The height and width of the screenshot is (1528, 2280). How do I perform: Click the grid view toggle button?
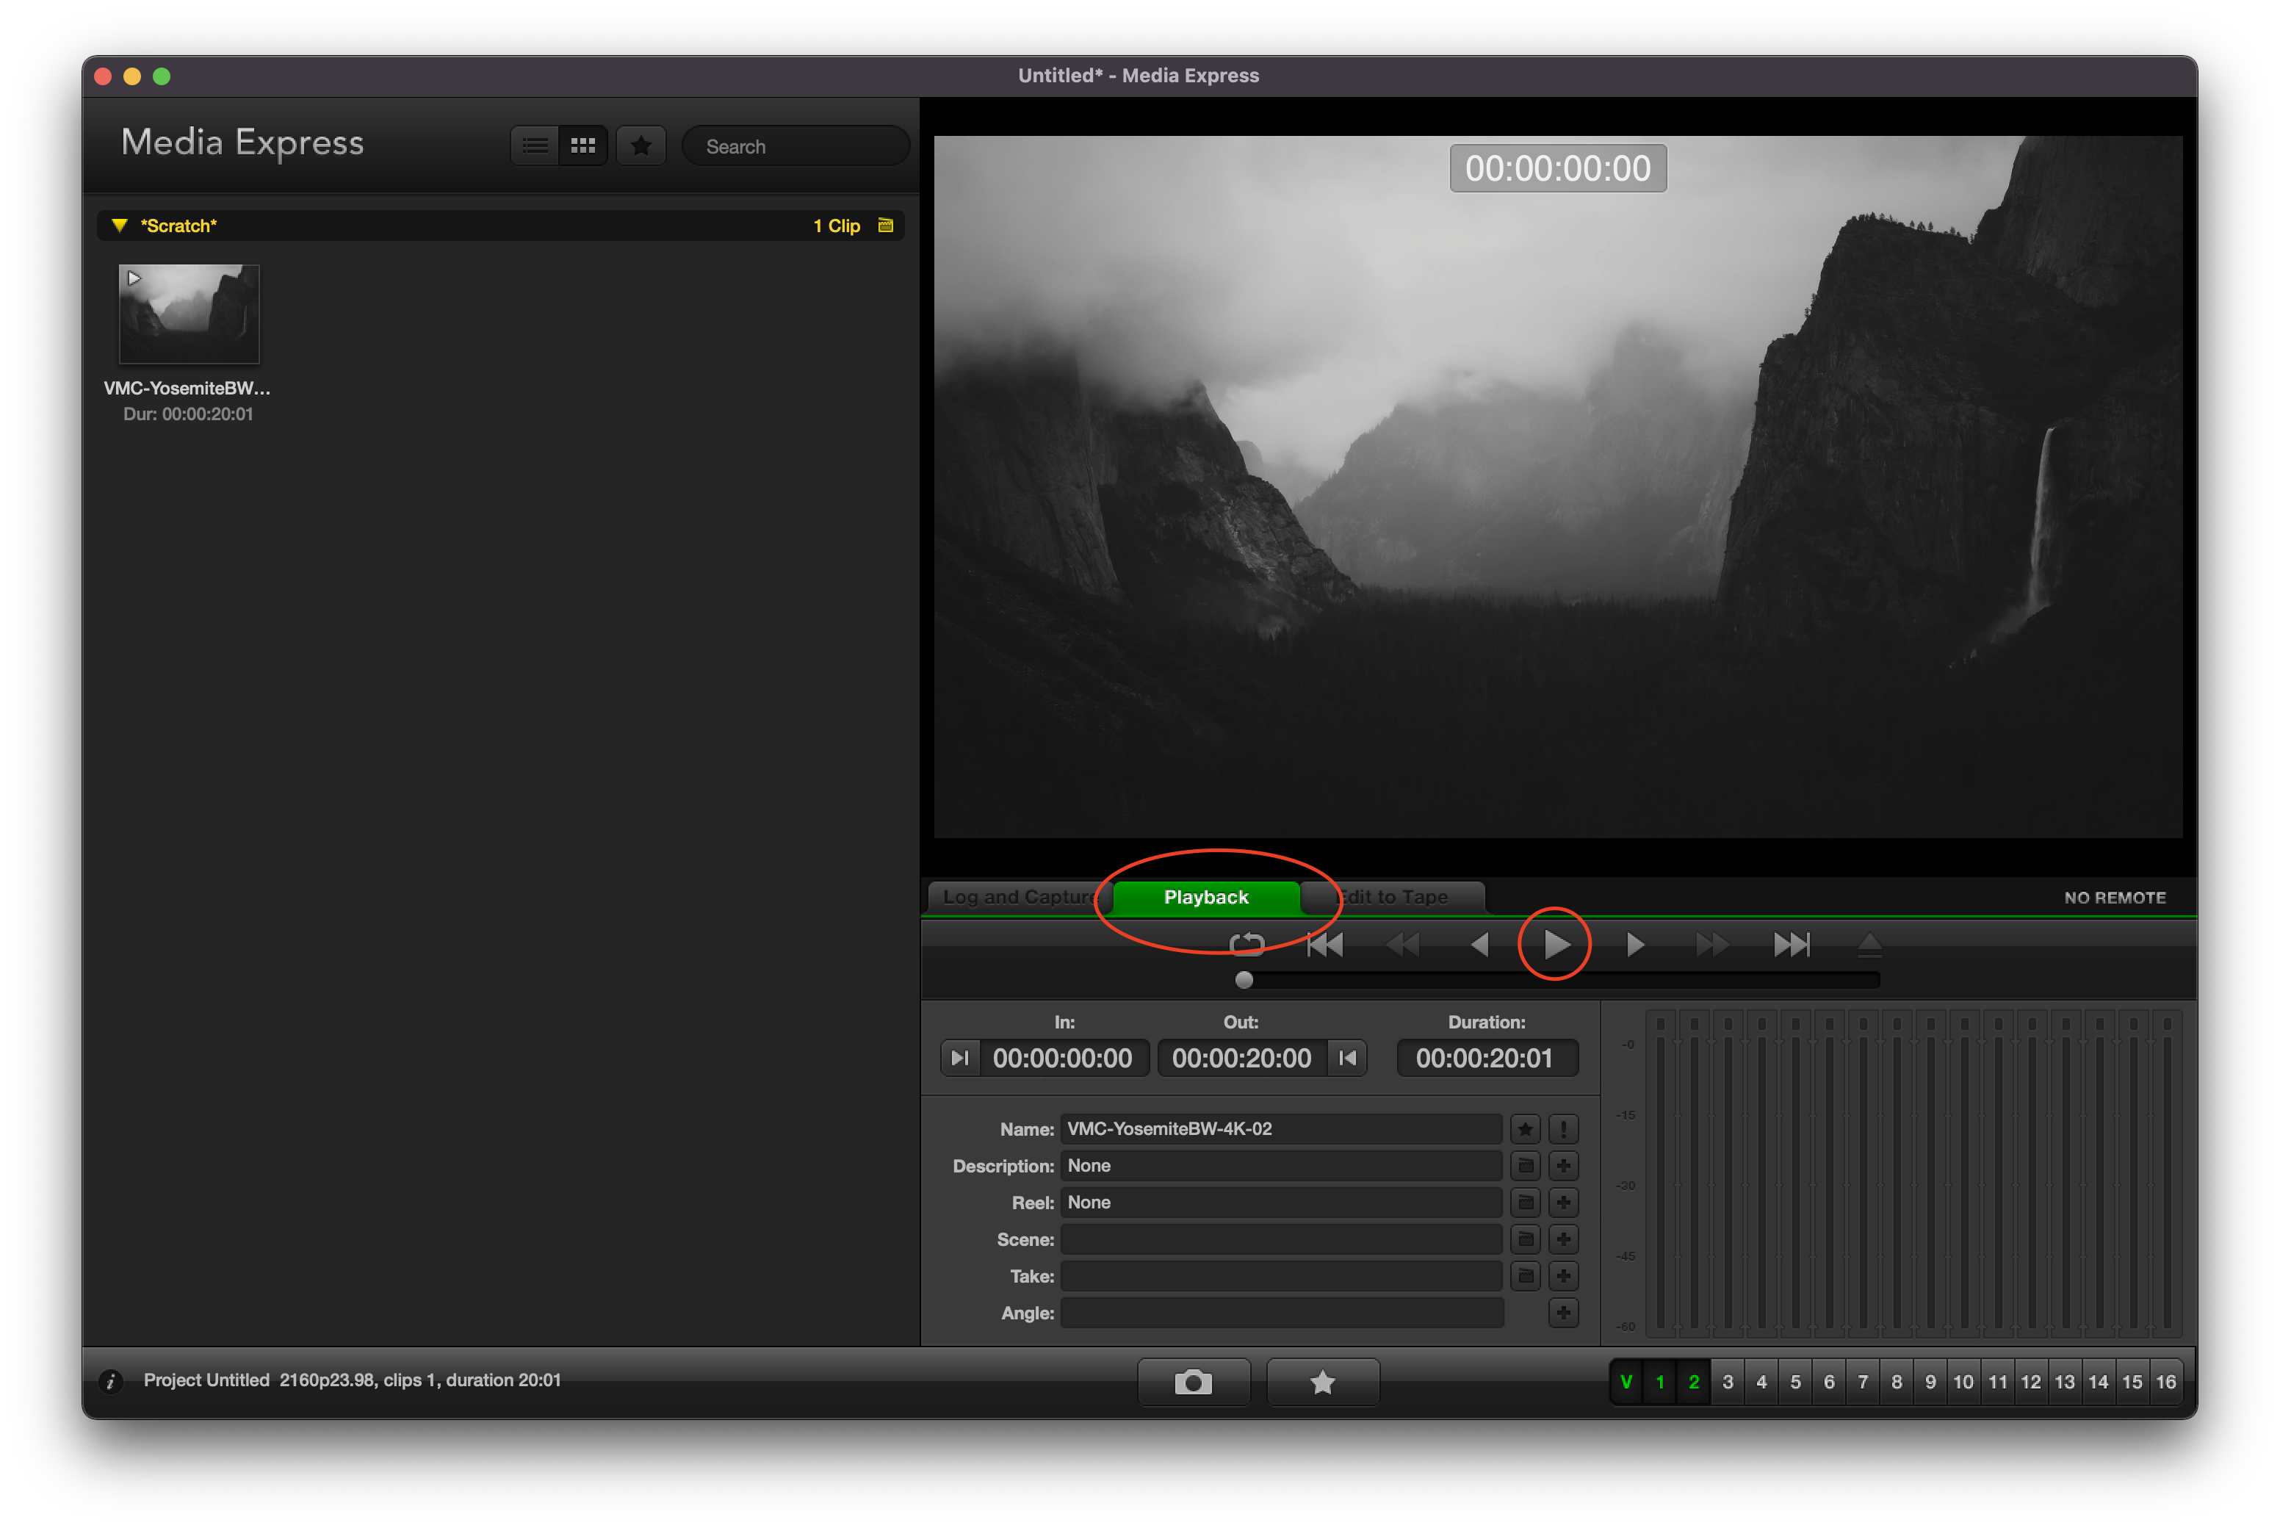point(582,145)
